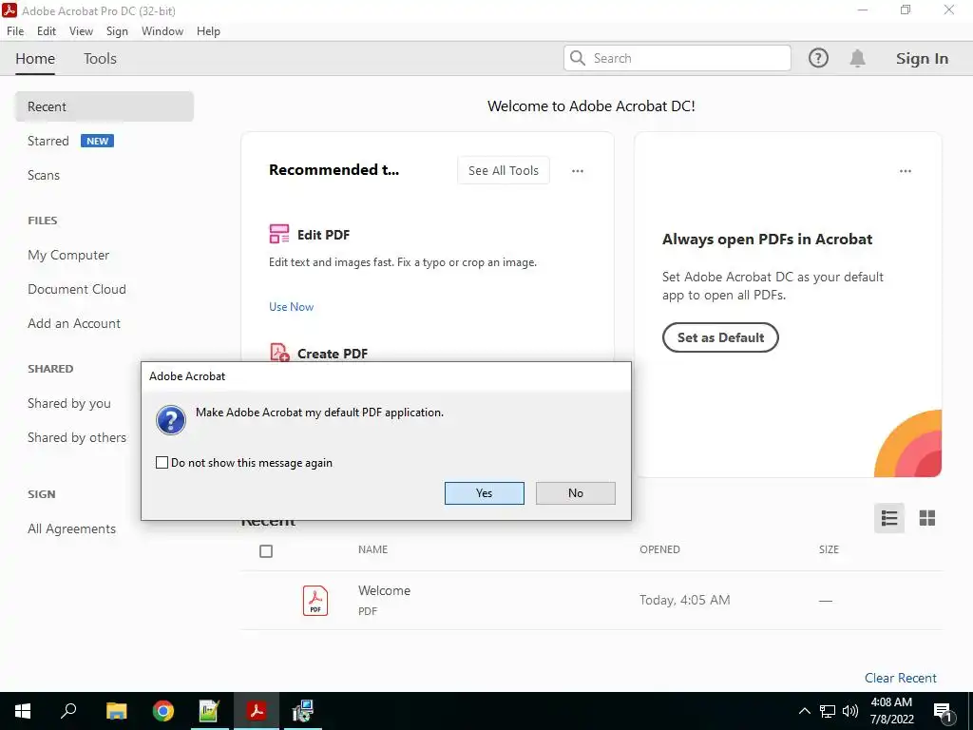Click the search magnifier icon
The width and height of the screenshot is (973, 730).
(x=577, y=58)
